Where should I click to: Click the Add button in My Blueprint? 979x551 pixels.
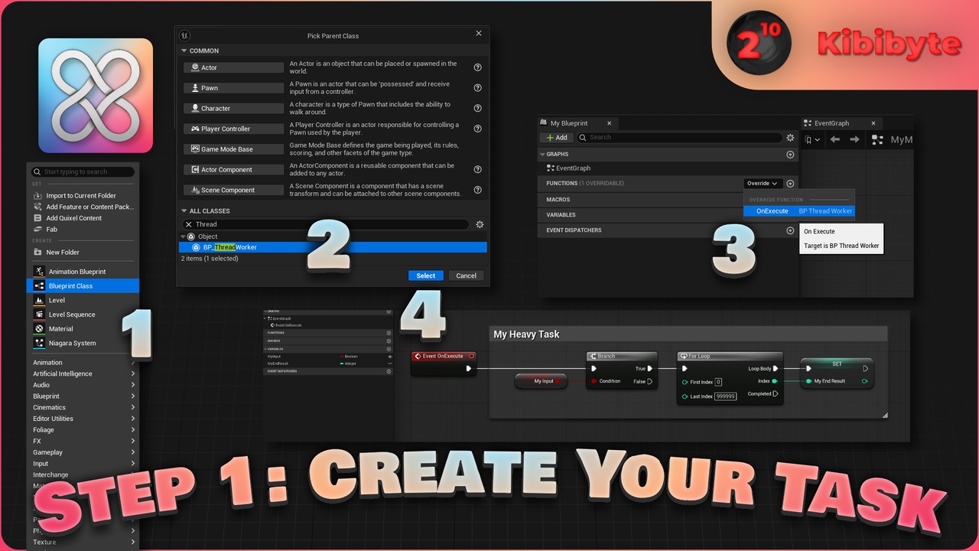(557, 138)
